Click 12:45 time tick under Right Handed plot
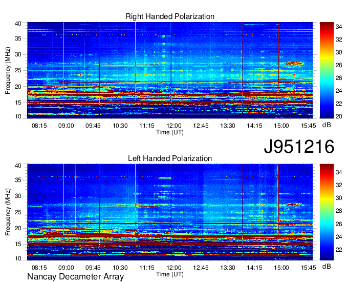Screen dimensions: 348x283 point(201,126)
